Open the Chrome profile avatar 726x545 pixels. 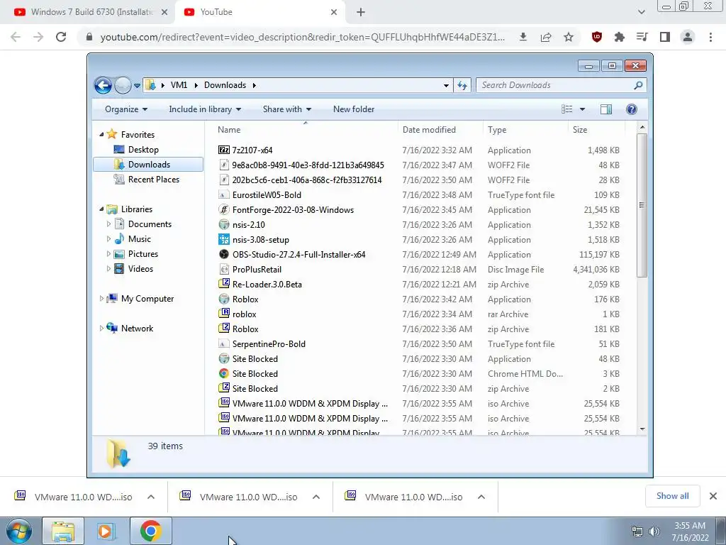(x=688, y=37)
